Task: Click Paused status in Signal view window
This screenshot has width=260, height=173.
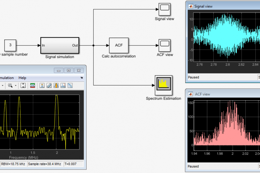Action: pos(193,77)
